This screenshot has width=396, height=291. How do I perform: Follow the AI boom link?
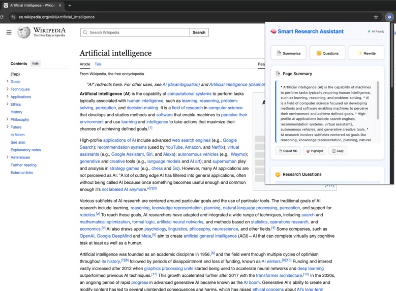(x=252, y=282)
